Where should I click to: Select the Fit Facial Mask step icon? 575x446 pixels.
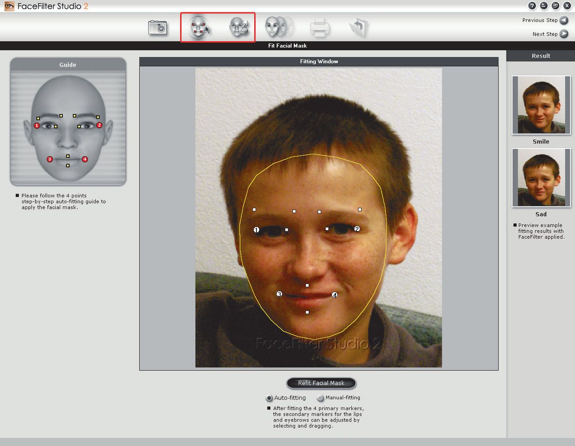pyautogui.click(x=199, y=27)
